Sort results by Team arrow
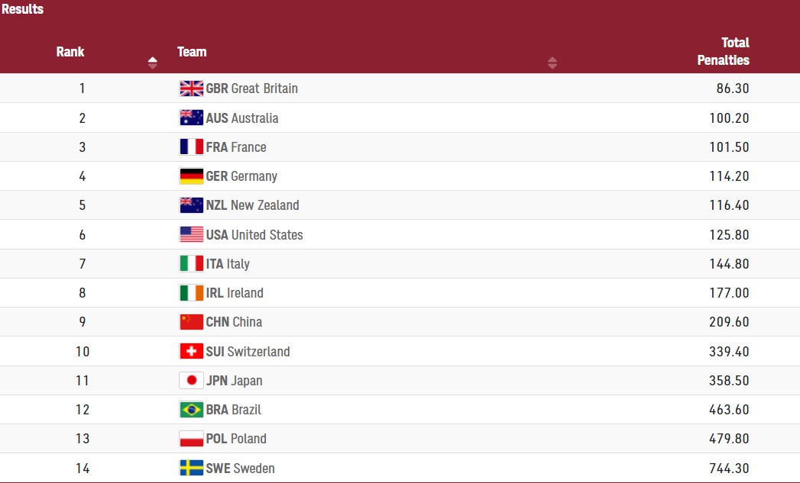 tap(552, 63)
